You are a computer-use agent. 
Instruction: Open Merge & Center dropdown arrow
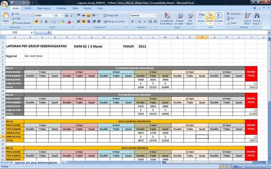click(x=126, y=22)
